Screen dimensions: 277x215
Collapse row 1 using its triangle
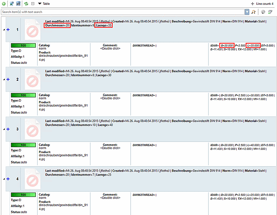[x=4, y=30]
